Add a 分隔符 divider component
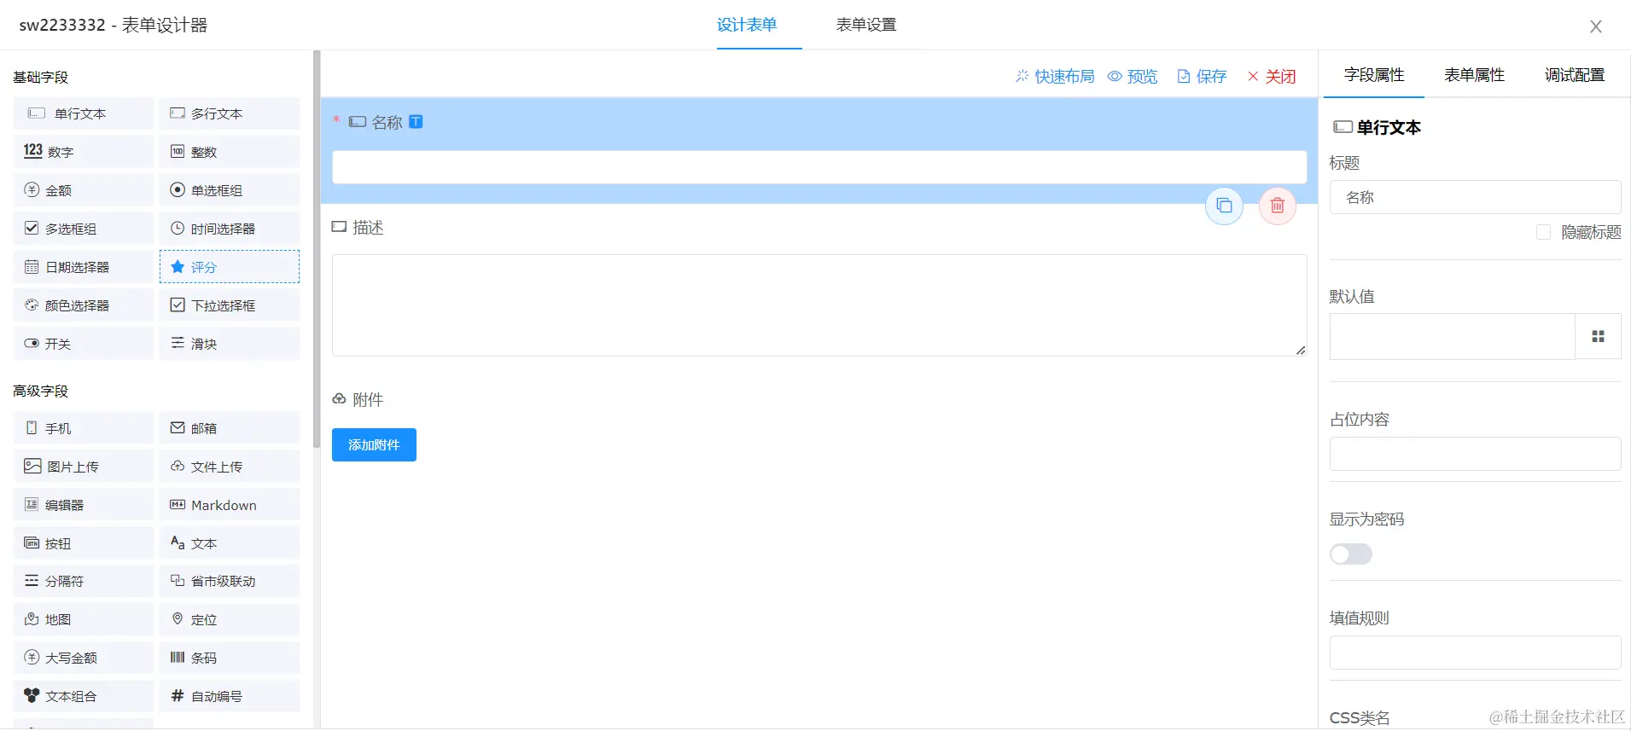The width and height of the screenshot is (1631, 731). point(84,581)
